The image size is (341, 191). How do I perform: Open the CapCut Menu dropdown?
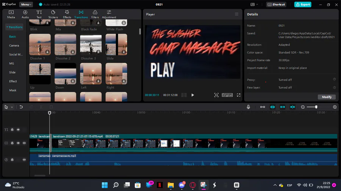click(26, 4)
